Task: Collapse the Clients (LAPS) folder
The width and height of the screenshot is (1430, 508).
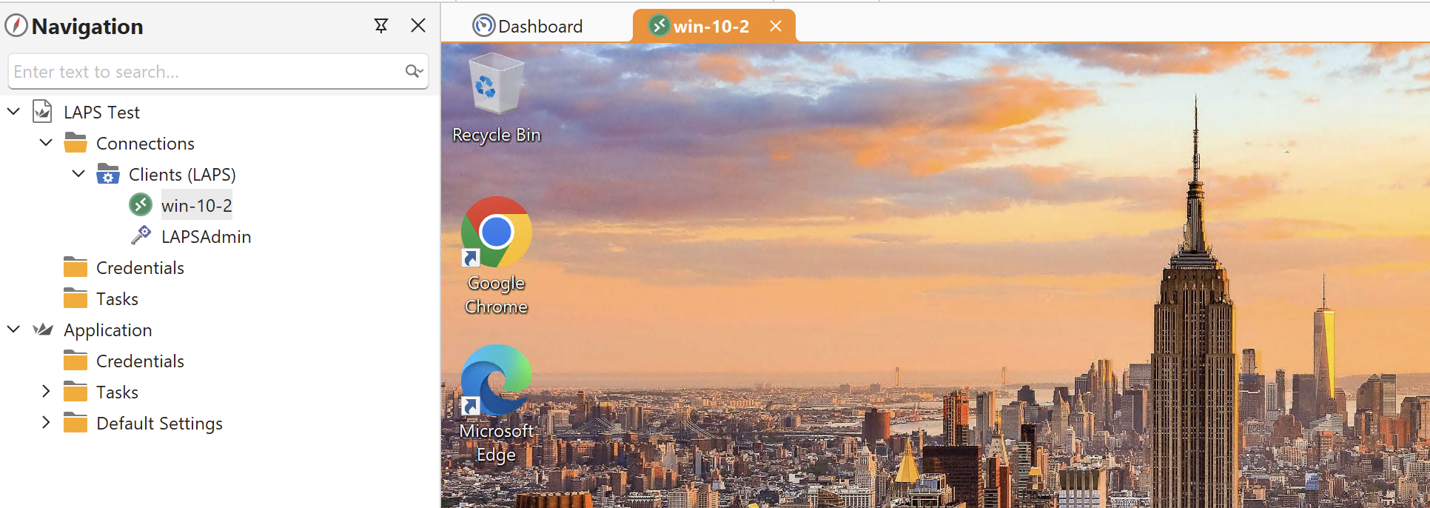Action: [x=78, y=174]
